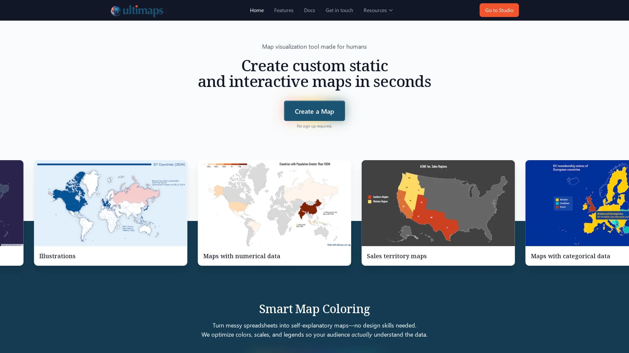This screenshot has width=629, height=353.
Task: Open the Population Greater Than 100M map thumbnail
Action: [x=274, y=203]
